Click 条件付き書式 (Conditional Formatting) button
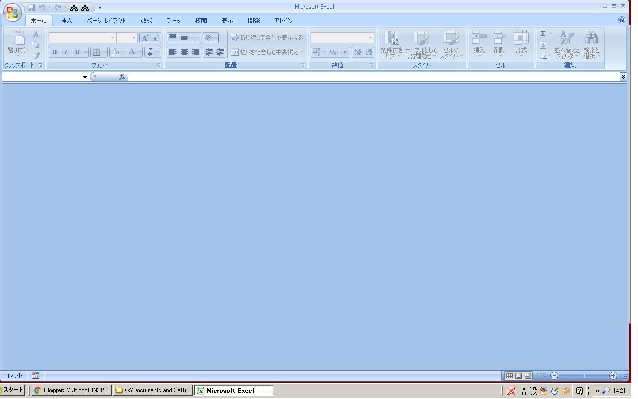This screenshot has width=638, height=399. tap(392, 45)
